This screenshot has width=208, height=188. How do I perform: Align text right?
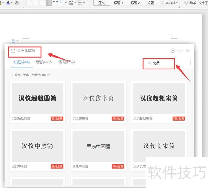coord(43,3)
